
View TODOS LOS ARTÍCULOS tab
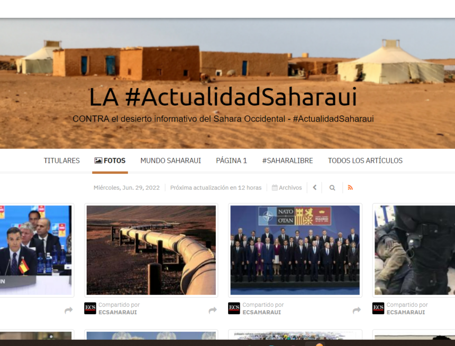(365, 161)
